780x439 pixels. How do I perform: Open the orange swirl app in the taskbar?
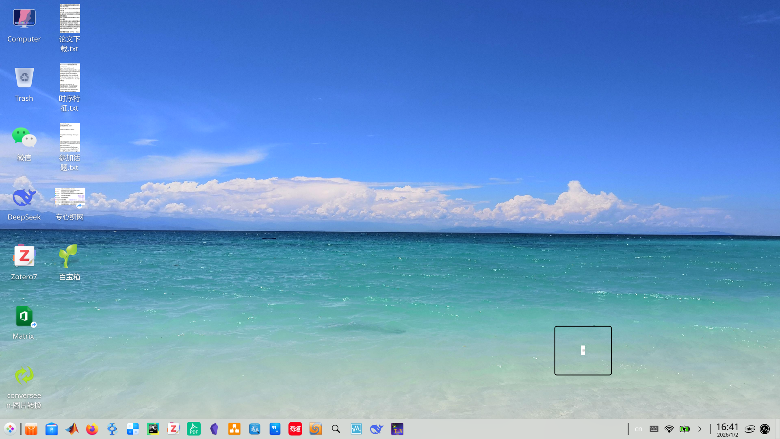pyautogui.click(x=316, y=429)
